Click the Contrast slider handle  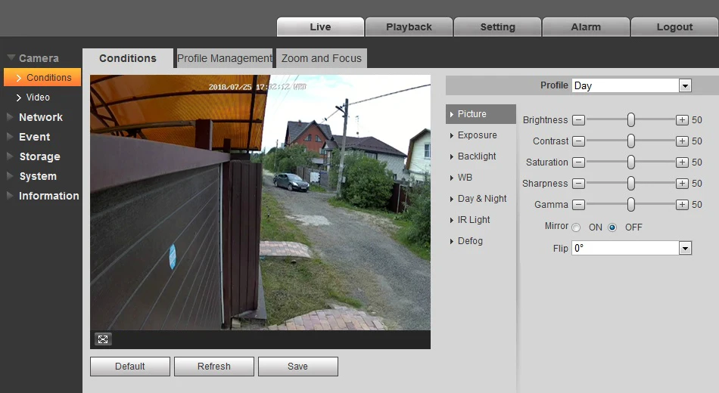(631, 141)
